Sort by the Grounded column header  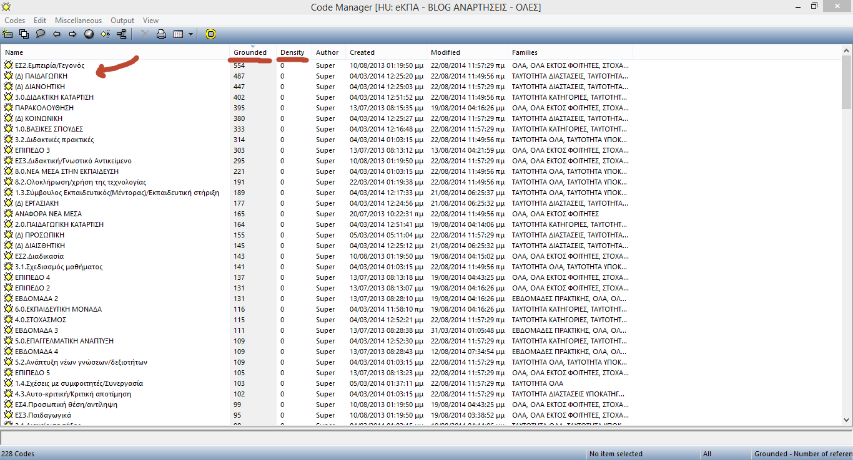253,52
